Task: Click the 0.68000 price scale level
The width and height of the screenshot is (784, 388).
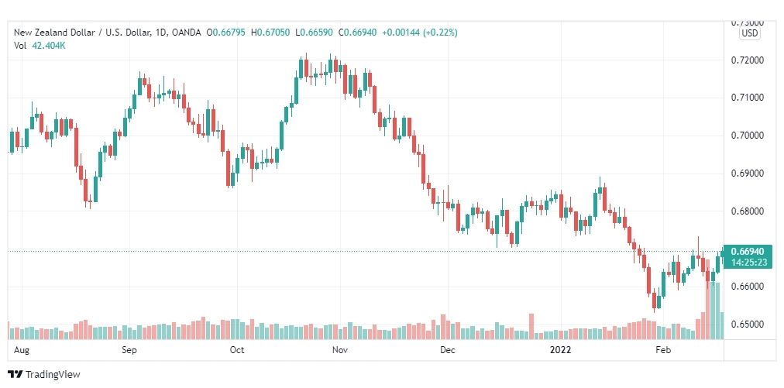Action: point(748,211)
